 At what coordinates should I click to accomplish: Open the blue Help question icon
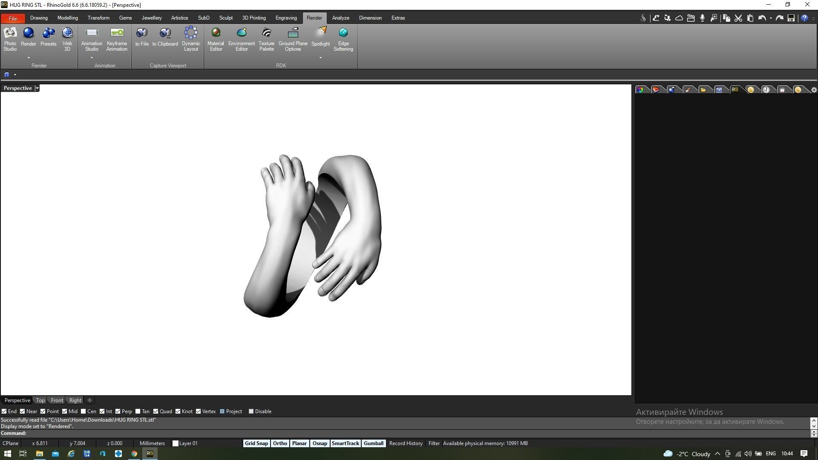point(804,18)
